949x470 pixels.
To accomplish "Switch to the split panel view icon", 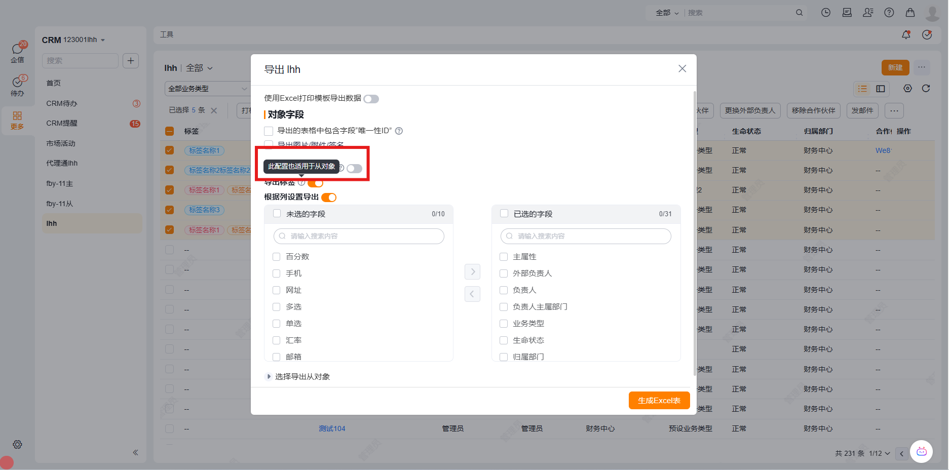I will (881, 89).
